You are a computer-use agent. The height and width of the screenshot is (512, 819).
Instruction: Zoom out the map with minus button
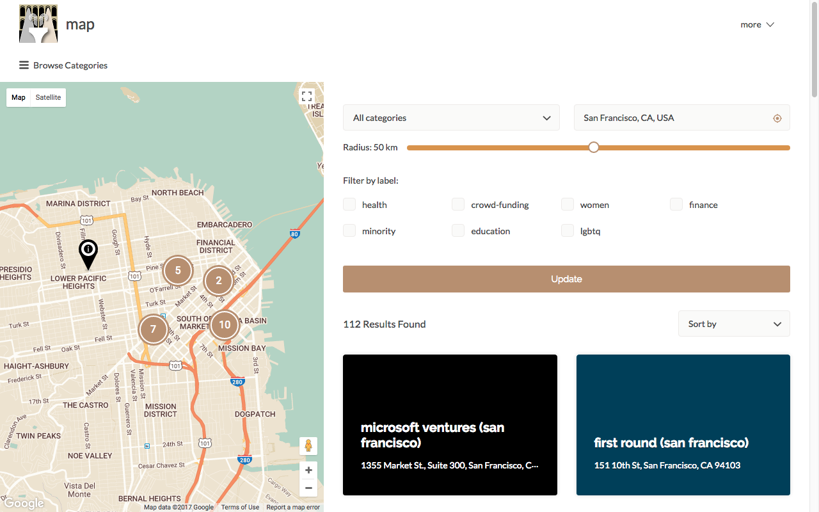pyautogui.click(x=308, y=488)
